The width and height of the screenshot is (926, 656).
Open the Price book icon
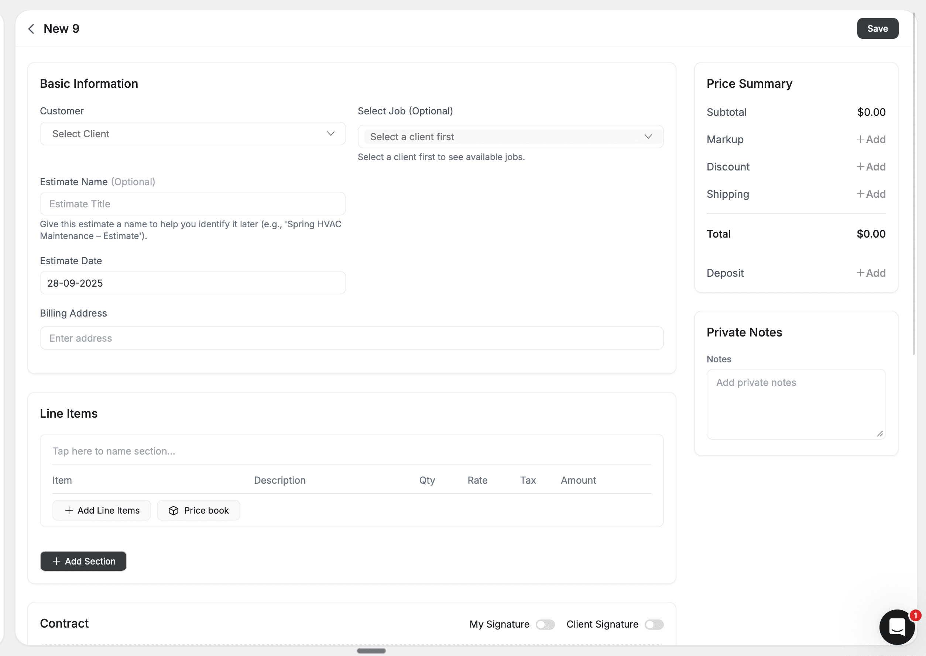point(174,510)
